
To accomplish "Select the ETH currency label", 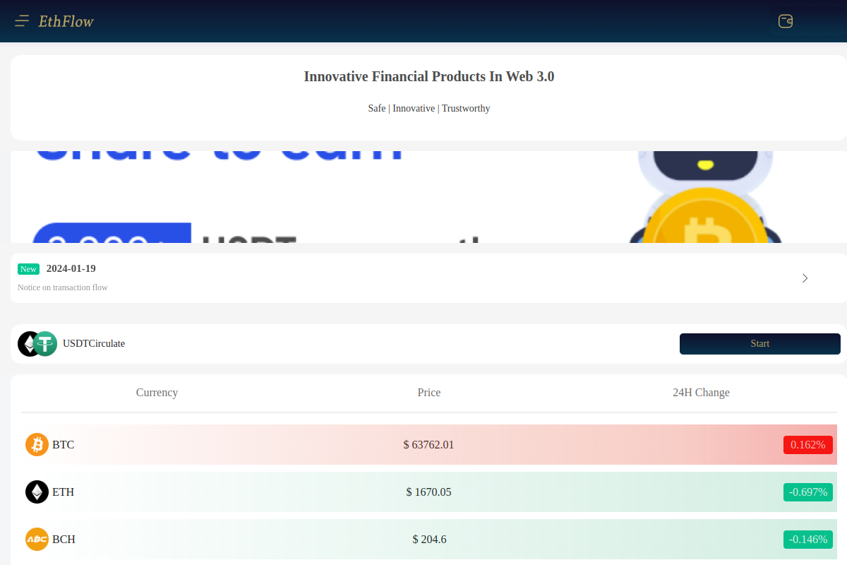I will (x=63, y=492).
